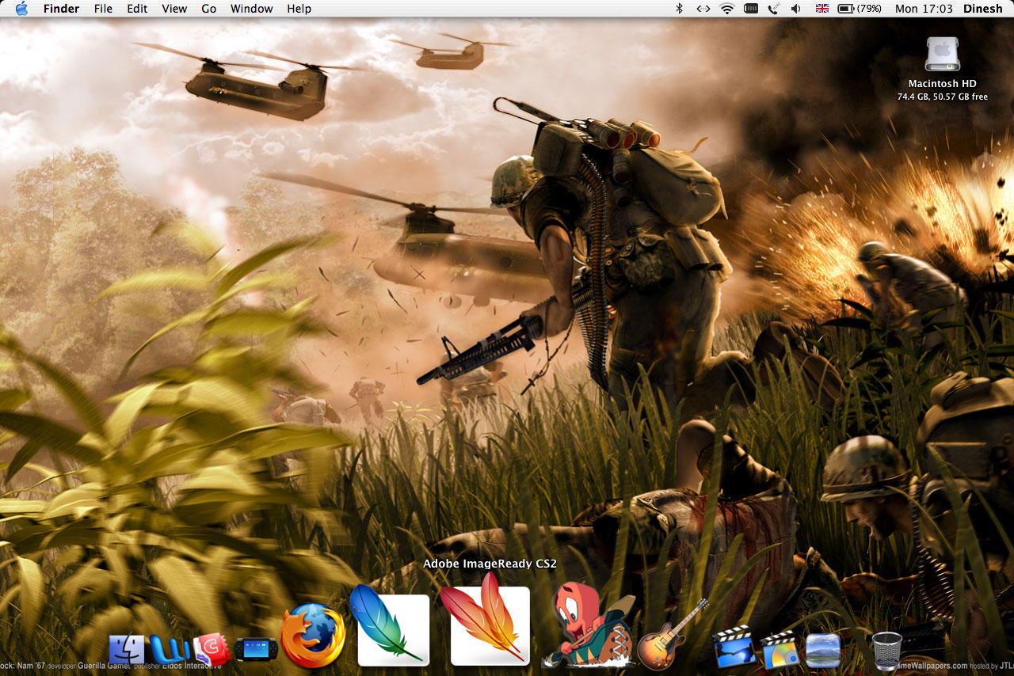Image resolution: width=1014 pixels, height=676 pixels.
Task: Click the phone handset status icon
Action: tap(773, 9)
